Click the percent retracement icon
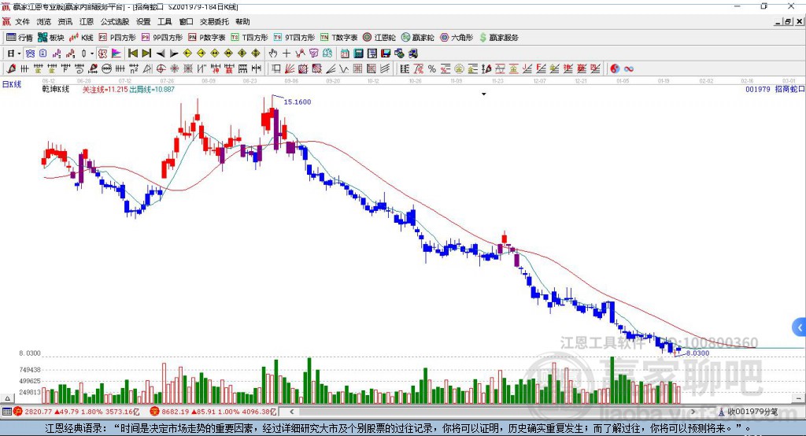The height and width of the screenshot is (436, 806). [x=432, y=69]
